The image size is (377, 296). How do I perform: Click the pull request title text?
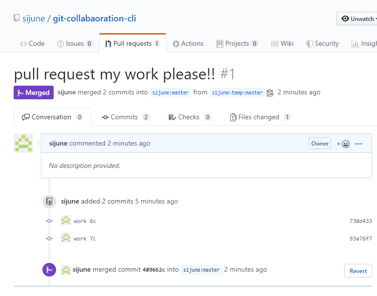click(x=115, y=74)
